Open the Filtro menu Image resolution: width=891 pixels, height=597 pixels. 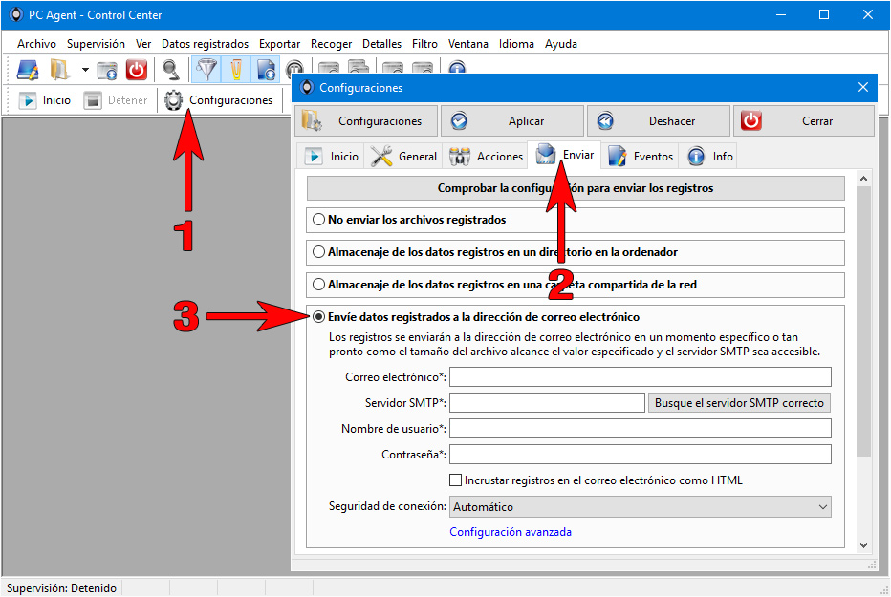click(x=424, y=44)
